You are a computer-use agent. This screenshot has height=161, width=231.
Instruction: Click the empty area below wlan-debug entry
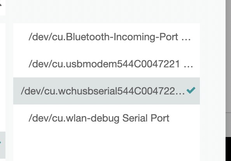click(107, 146)
